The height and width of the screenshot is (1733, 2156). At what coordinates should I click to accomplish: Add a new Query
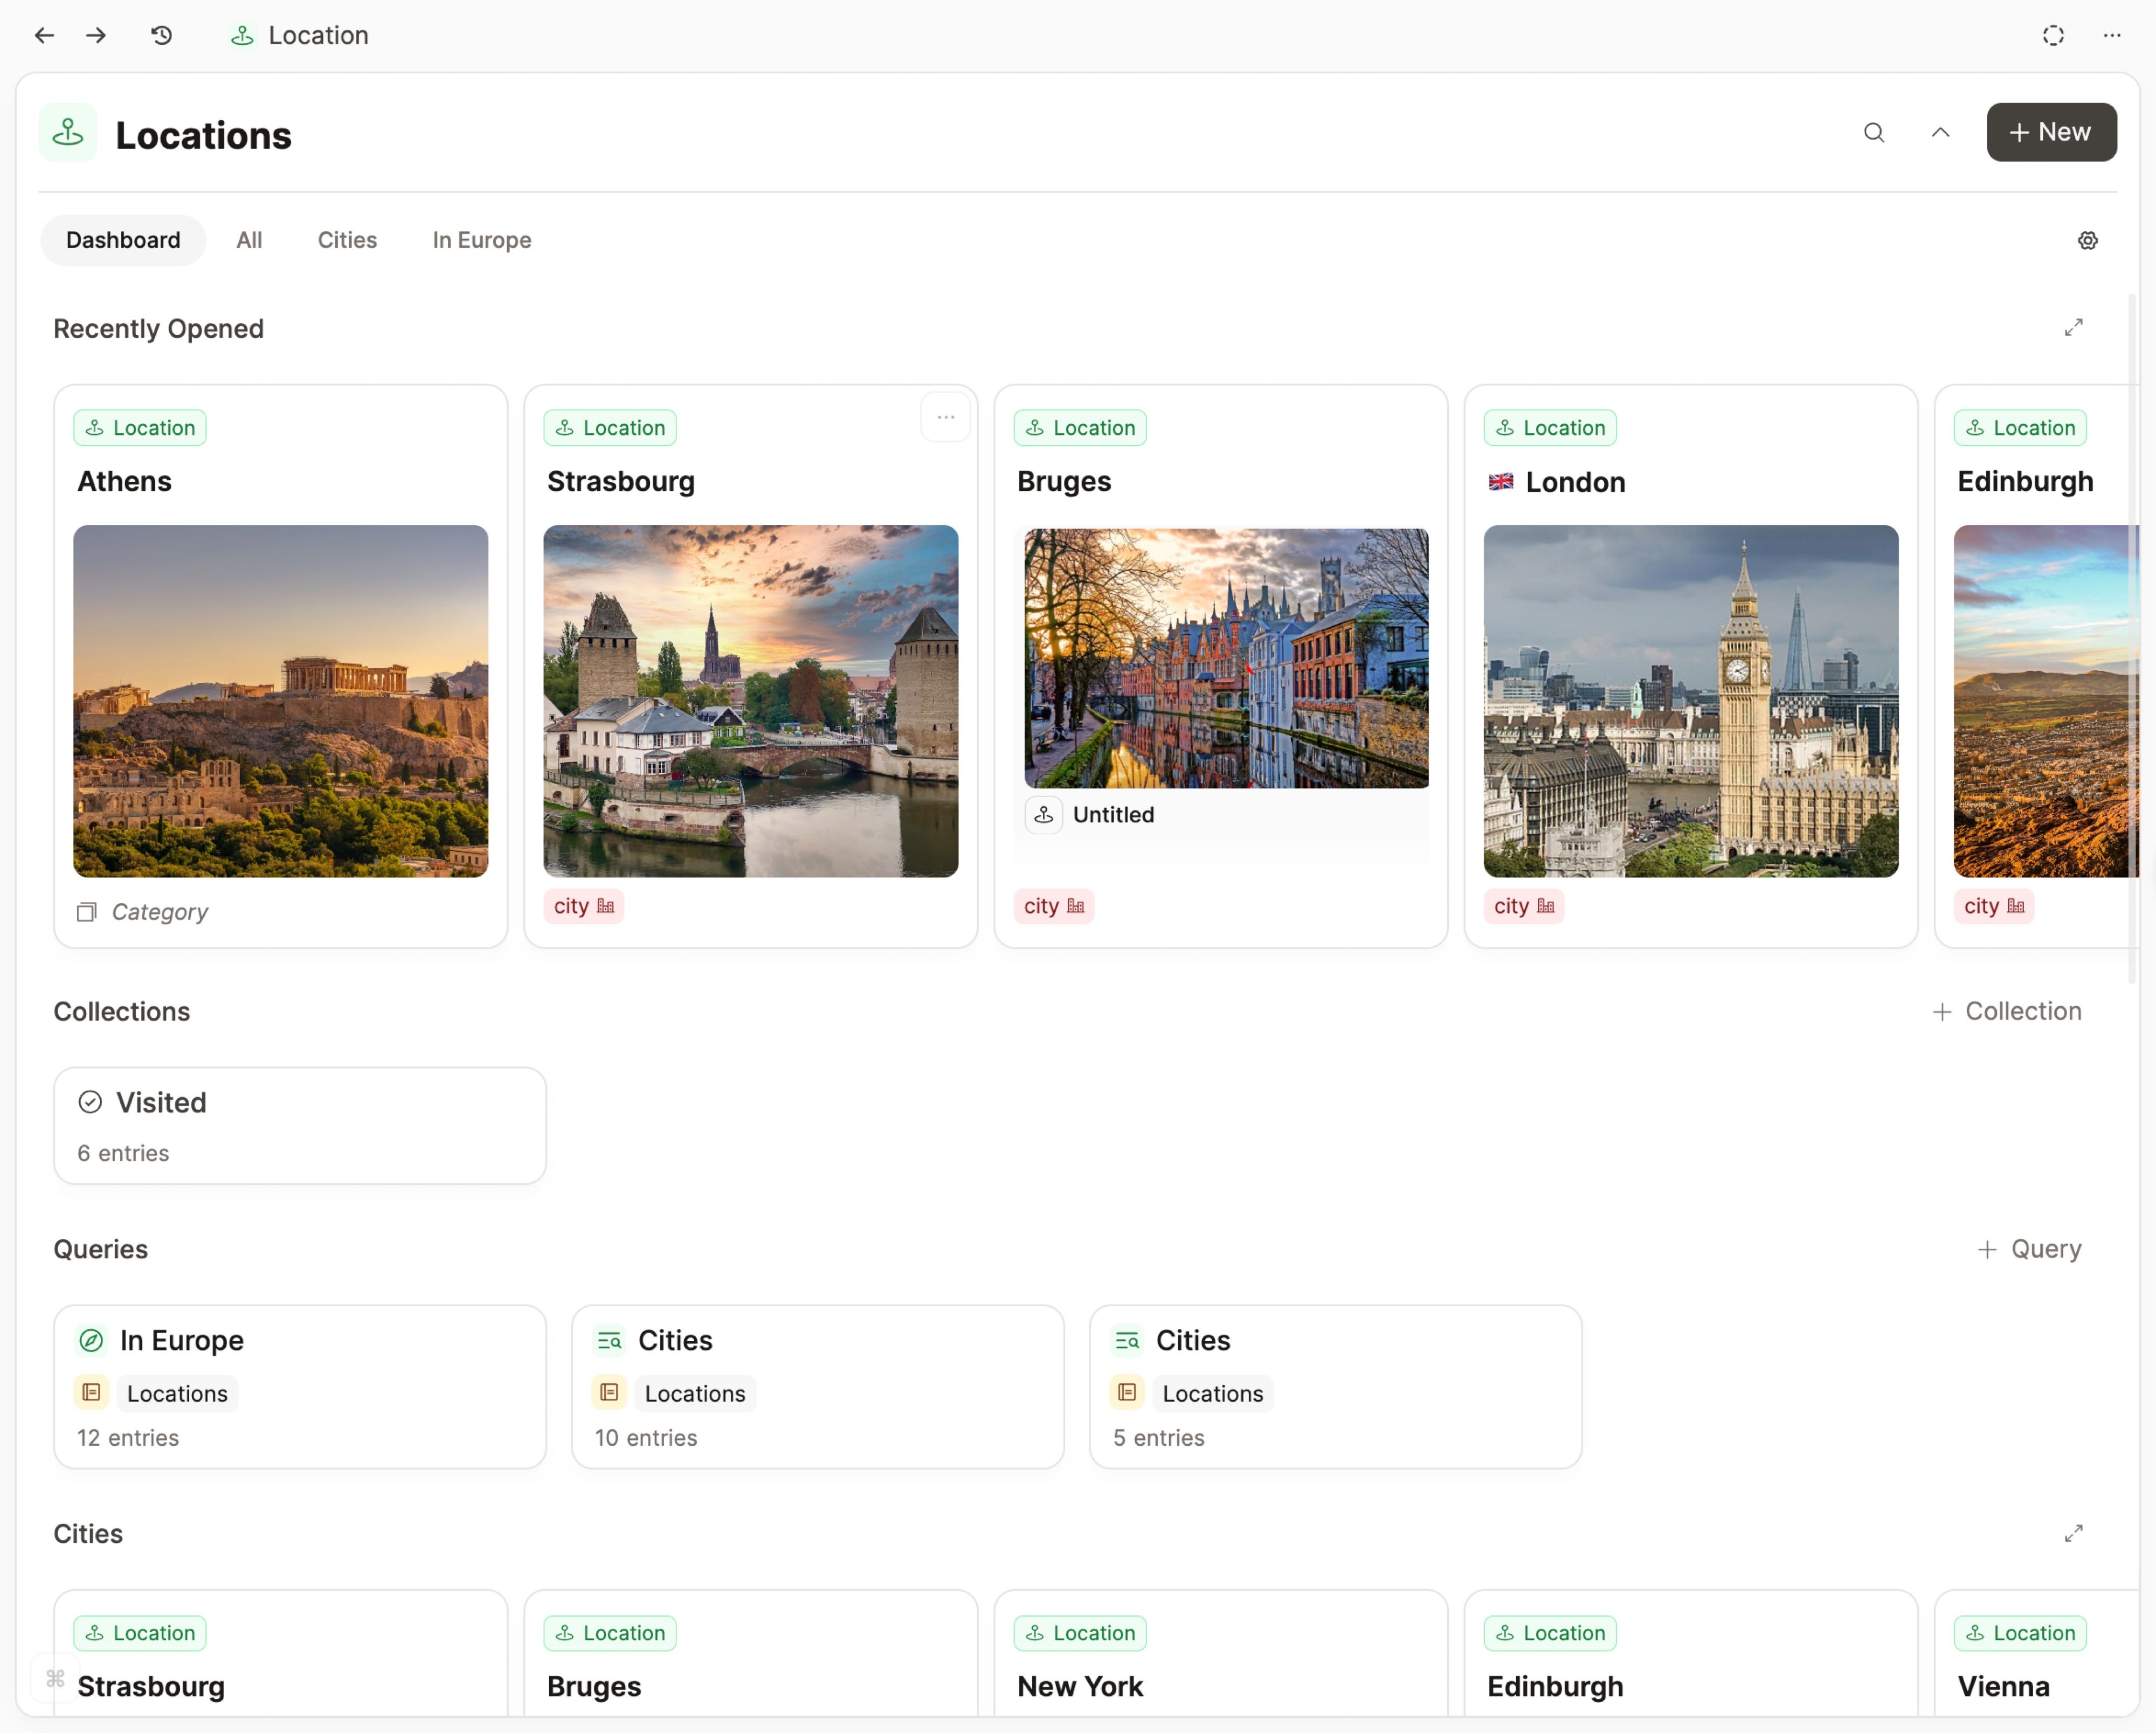coord(2030,1249)
